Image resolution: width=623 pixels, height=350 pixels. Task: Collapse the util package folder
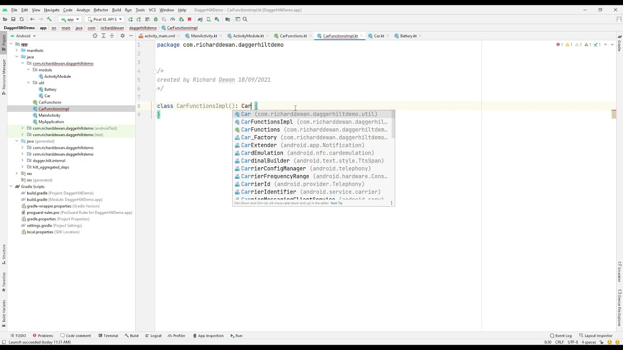[28, 83]
